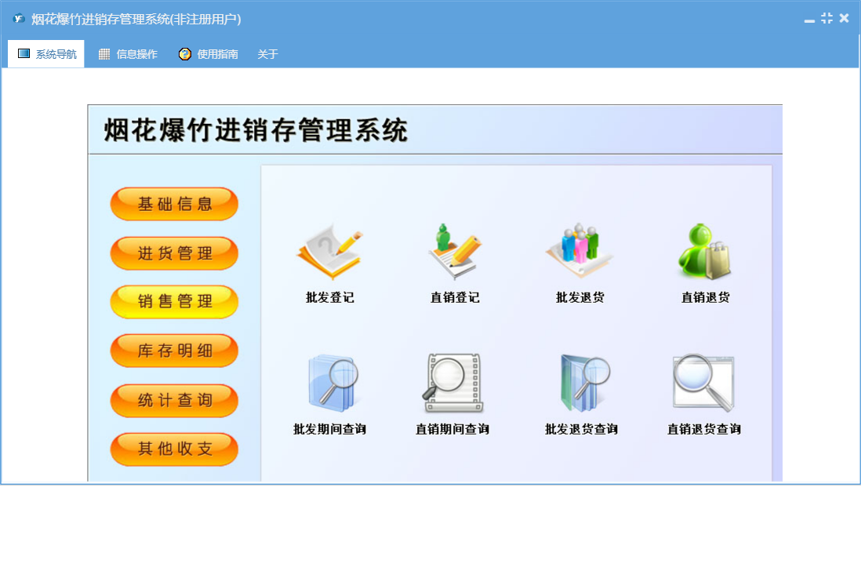Screen dimensions: 861x571
Task: Click the 直销期间查询 text label
Action: tap(452, 429)
